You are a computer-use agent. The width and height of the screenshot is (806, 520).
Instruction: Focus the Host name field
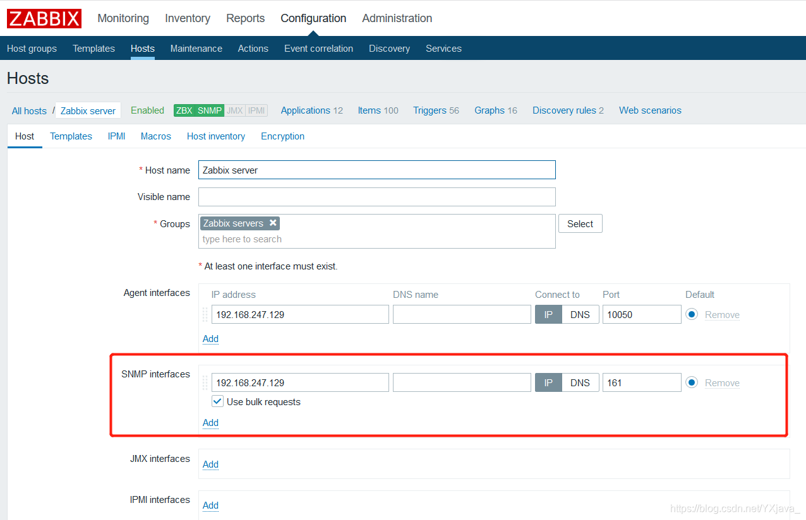pyautogui.click(x=377, y=170)
